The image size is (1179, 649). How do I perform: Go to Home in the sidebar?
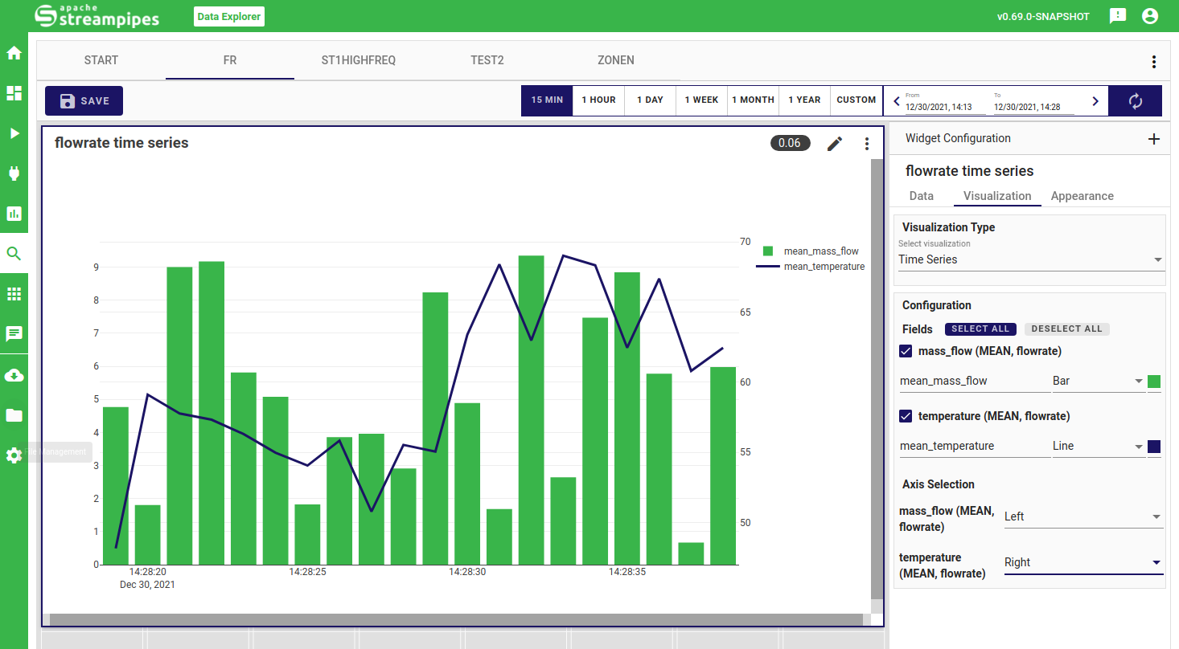coord(14,54)
